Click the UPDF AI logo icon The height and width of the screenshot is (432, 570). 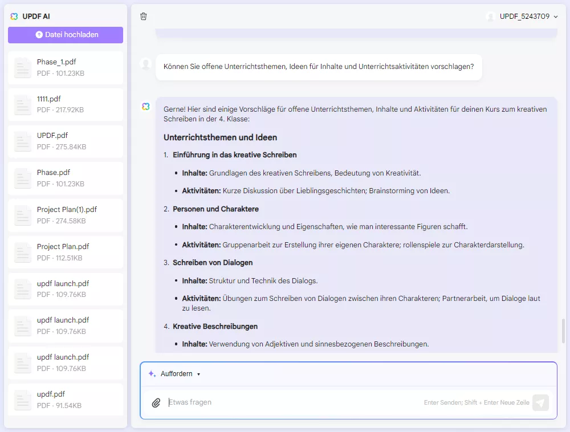tap(13, 17)
